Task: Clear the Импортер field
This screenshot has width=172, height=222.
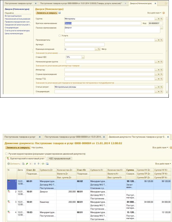Action: [x=159, y=70]
